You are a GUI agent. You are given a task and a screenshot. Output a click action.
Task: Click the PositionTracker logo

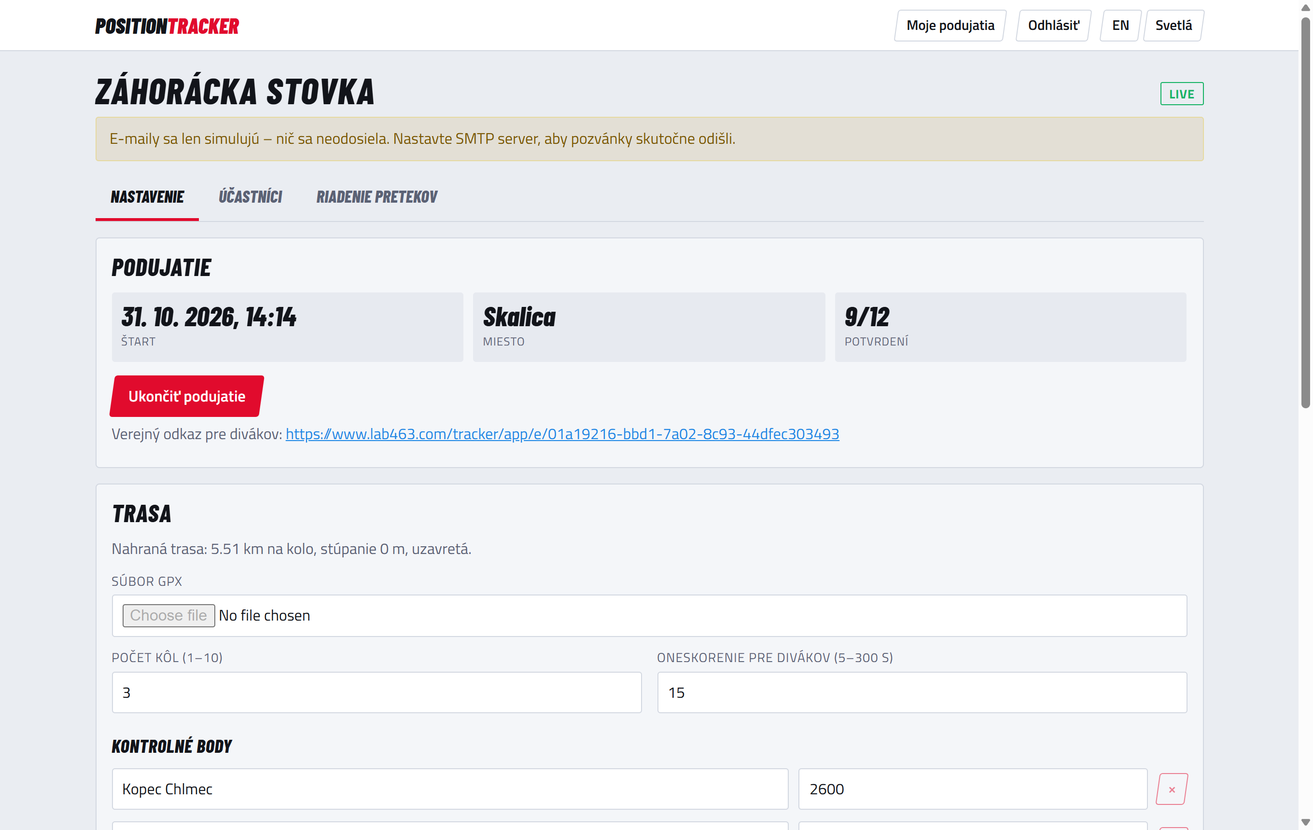167,26
